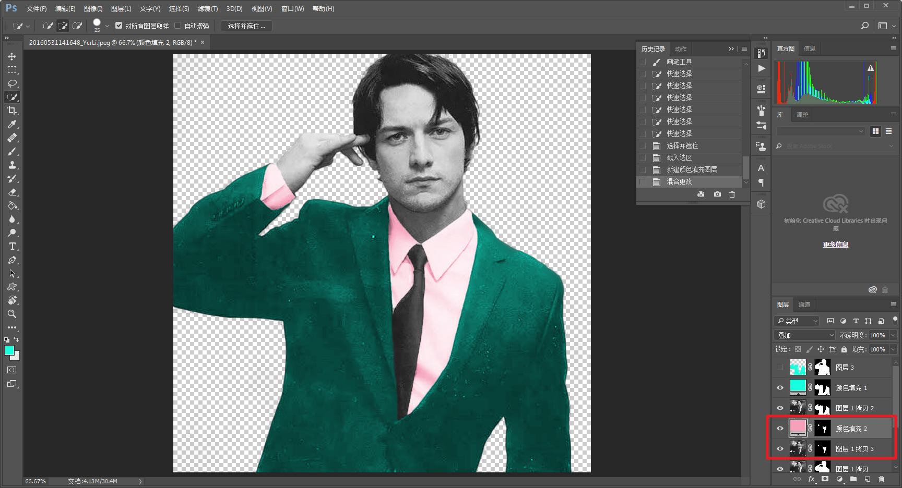Toggle Quick Mask mode
The width and height of the screenshot is (902, 488).
[11, 370]
